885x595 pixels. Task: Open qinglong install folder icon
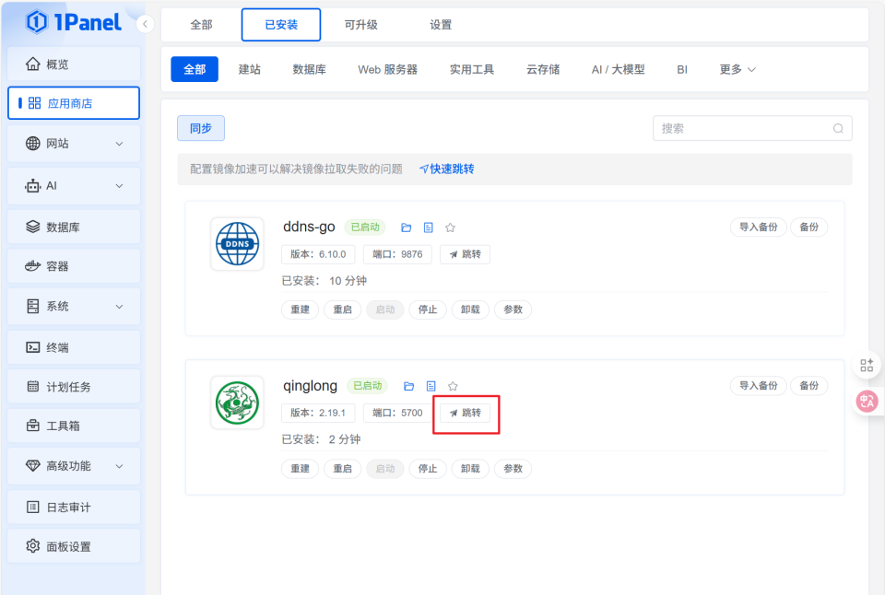click(x=408, y=386)
